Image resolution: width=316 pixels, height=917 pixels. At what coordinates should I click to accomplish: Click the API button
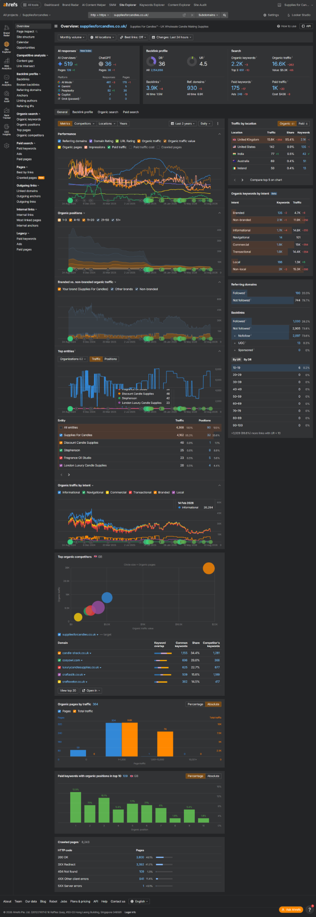pyautogui.click(x=306, y=26)
